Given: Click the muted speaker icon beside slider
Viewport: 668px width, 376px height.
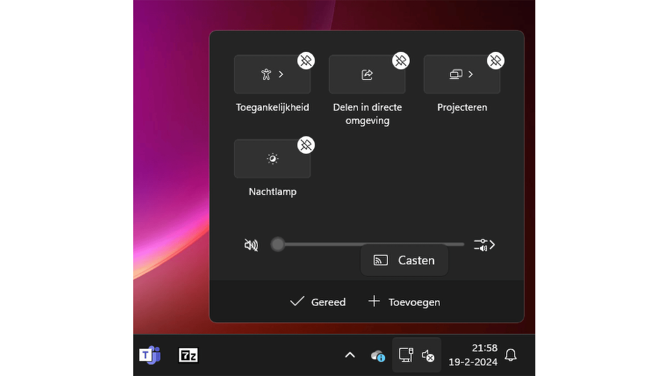Looking at the screenshot, I should coord(251,245).
